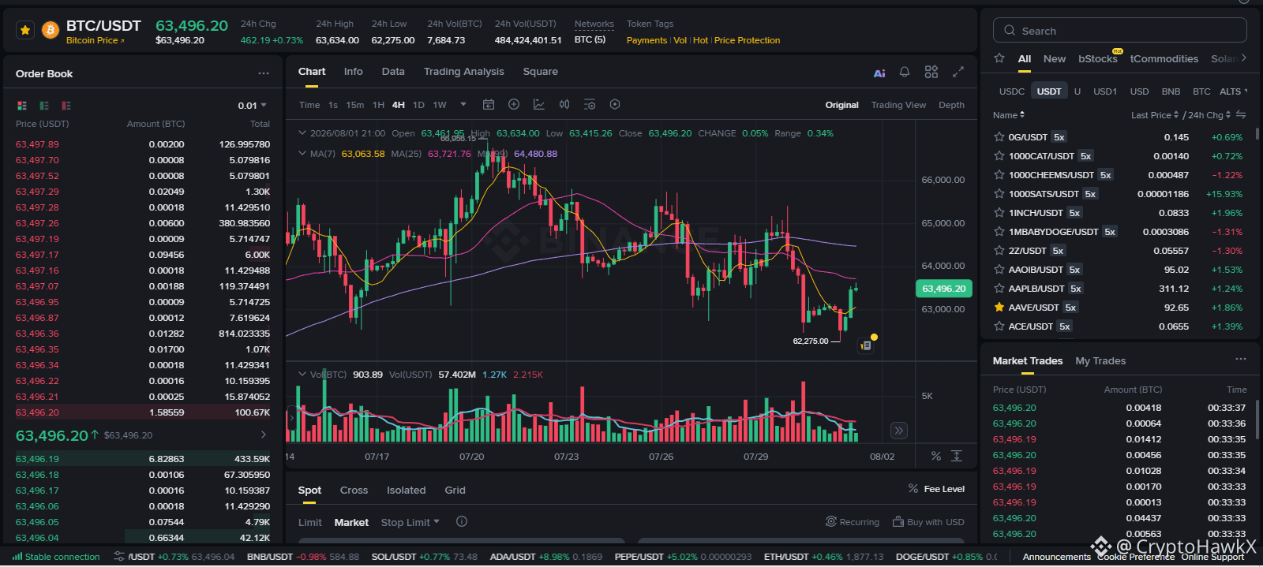The width and height of the screenshot is (1263, 567).
Task: Show asks-only order book layout
Action: (x=66, y=106)
